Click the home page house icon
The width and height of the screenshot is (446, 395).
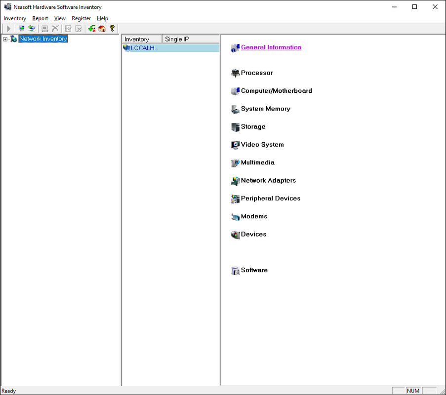[x=102, y=29]
